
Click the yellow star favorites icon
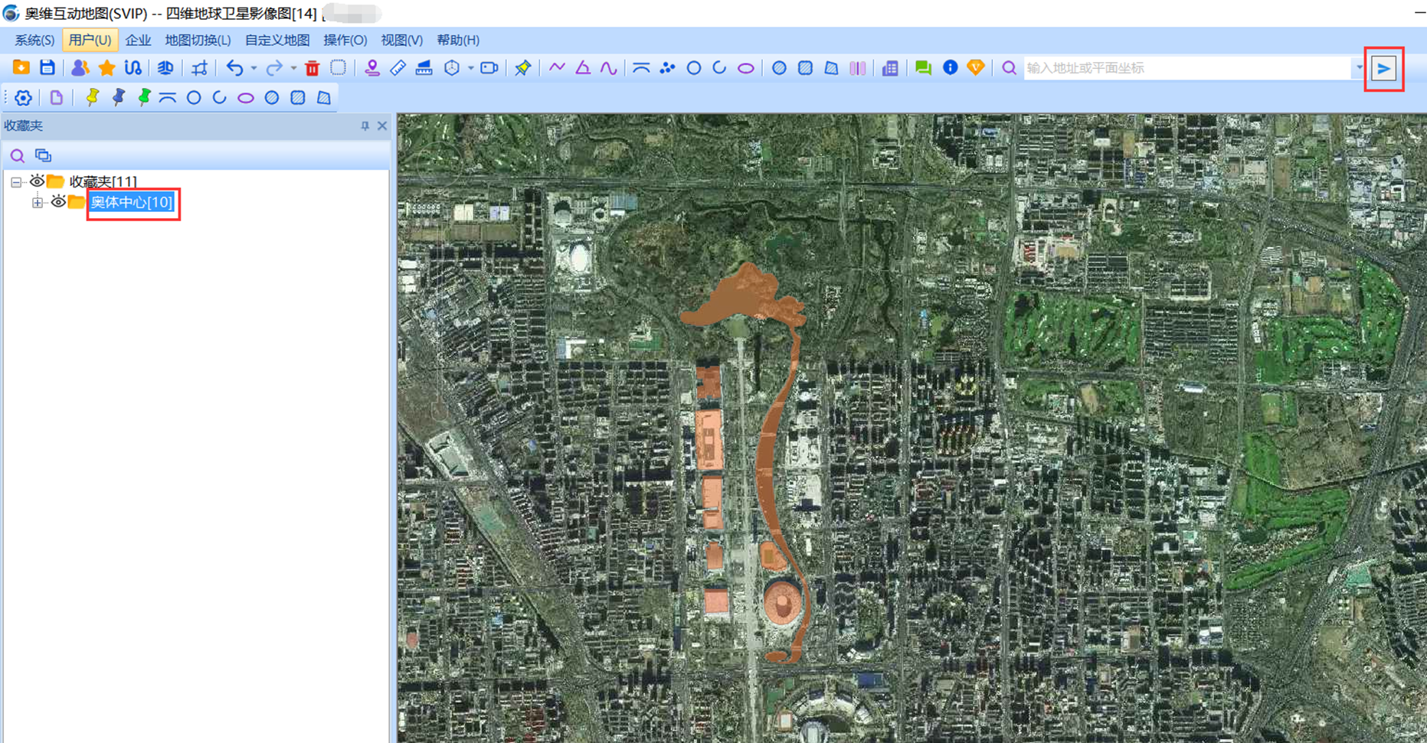[x=106, y=68]
